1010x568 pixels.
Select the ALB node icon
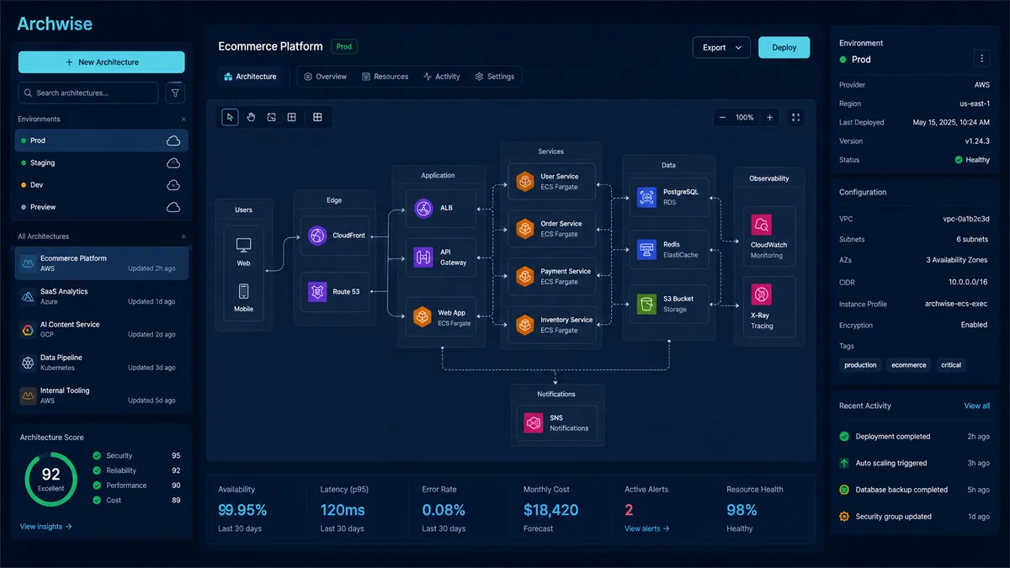(423, 208)
